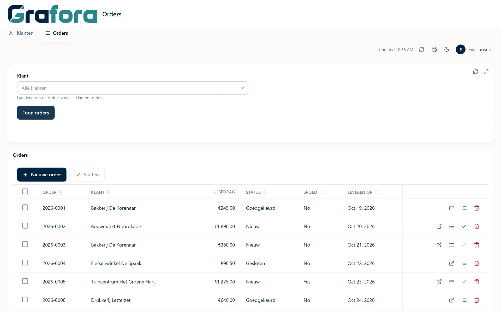The image size is (501, 313).
Task: Sort table by LEVEREN OP column
Action: tap(362, 192)
